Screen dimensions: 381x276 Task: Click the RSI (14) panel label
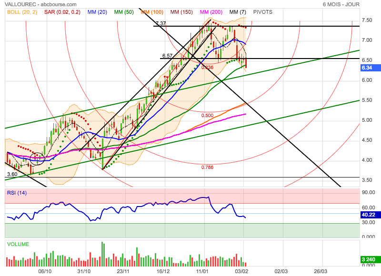(x=17, y=193)
